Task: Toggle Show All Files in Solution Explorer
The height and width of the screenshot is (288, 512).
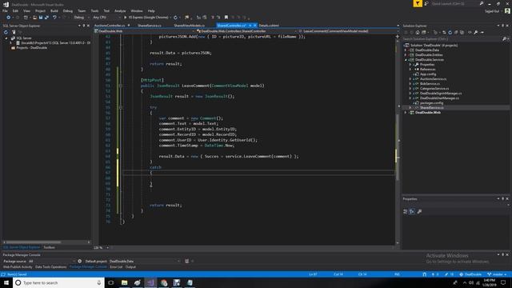Action: tap(462, 32)
